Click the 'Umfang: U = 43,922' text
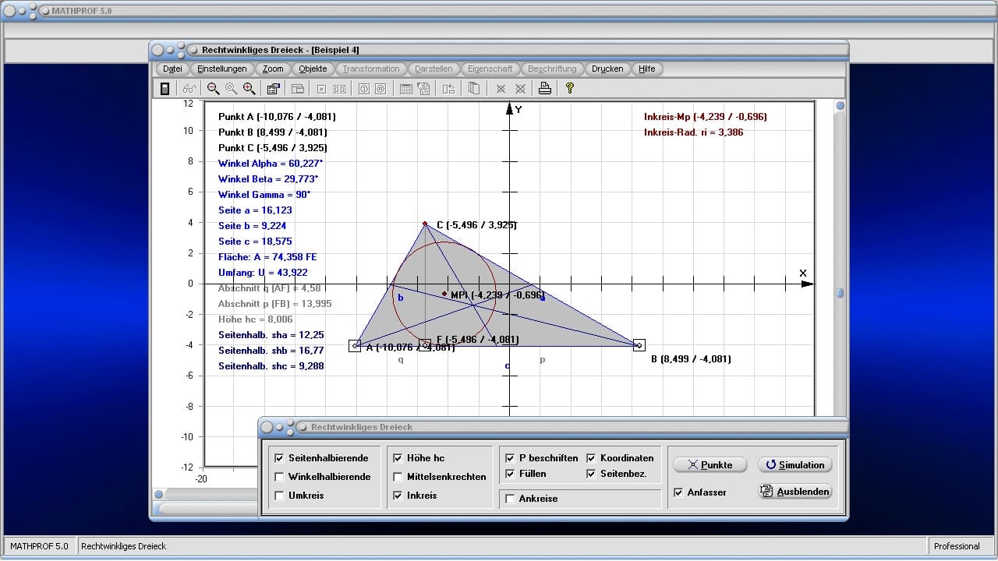This screenshot has height=561, width=998. 263,273
